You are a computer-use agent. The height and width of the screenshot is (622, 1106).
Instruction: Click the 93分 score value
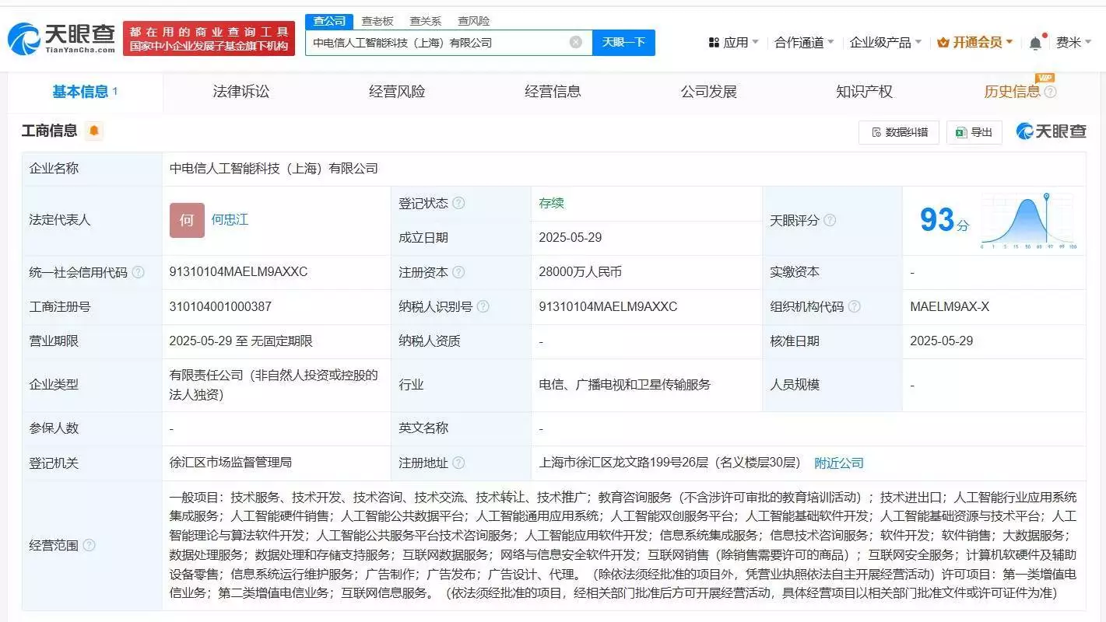point(944,221)
